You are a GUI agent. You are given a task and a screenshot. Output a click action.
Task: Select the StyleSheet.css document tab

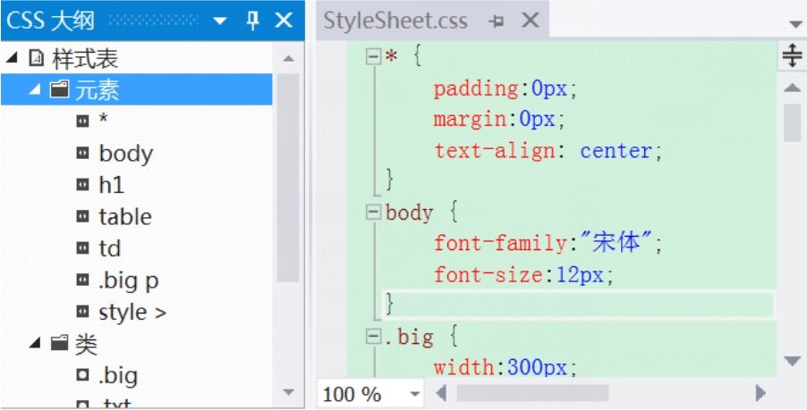point(395,21)
